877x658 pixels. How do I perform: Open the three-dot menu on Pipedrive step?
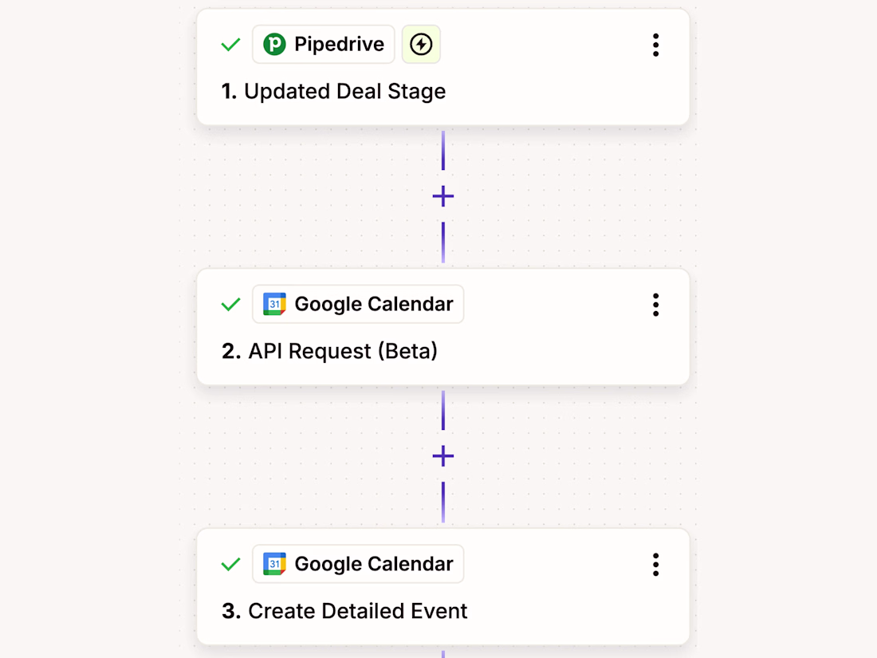point(655,45)
